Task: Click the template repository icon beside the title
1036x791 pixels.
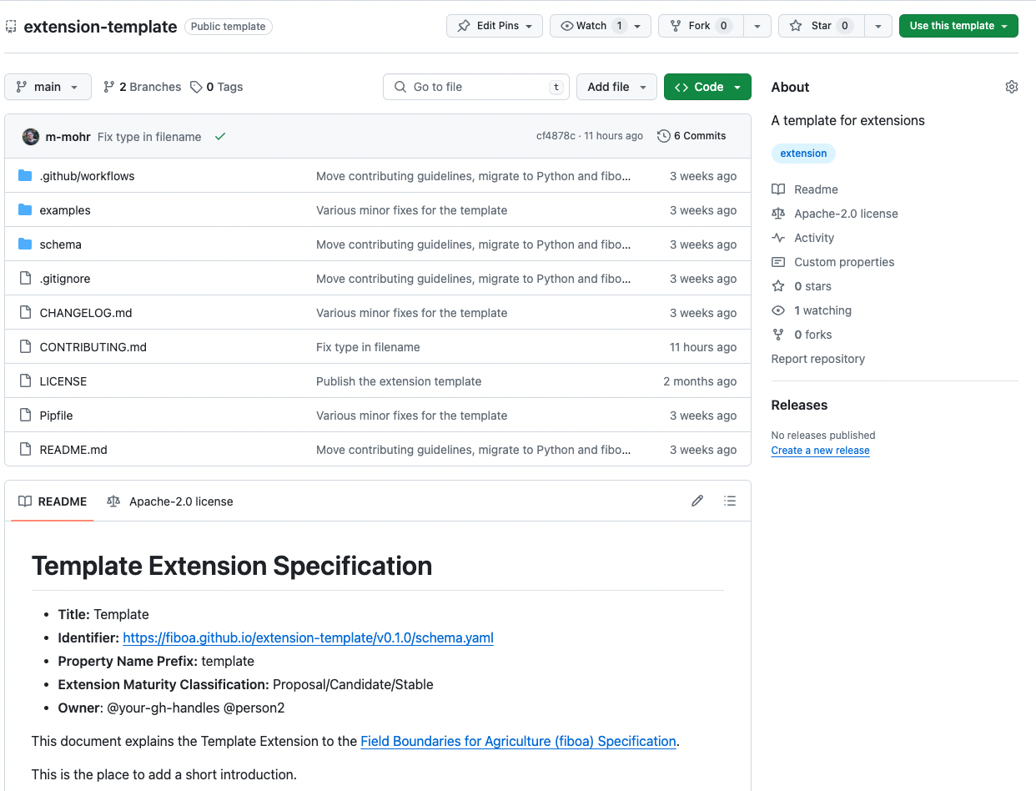Action: pos(11,26)
